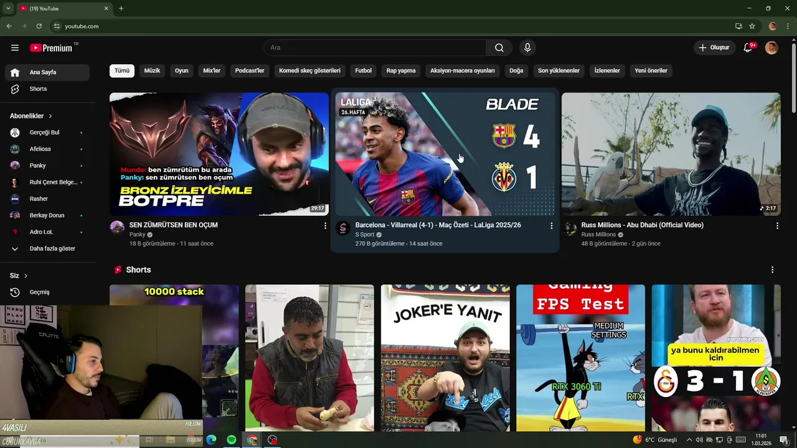
Task: Open Berkay Dorun subscription
Action: point(47,215)
